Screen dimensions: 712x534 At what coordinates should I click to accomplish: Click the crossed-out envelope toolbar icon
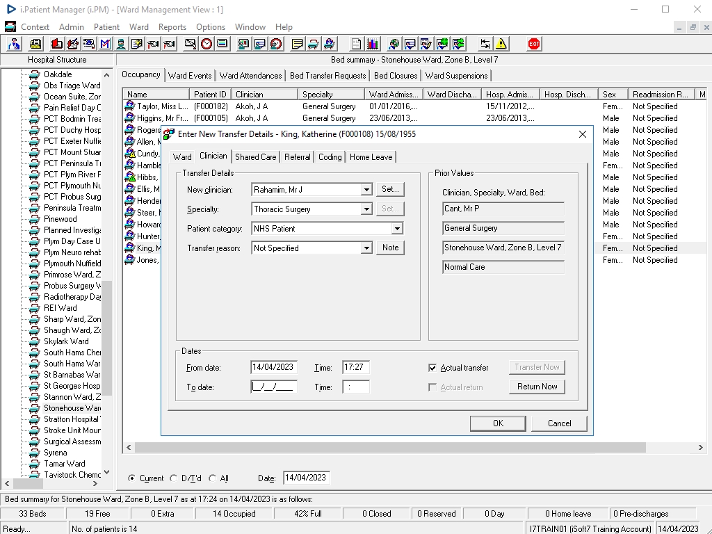point(191,44)
